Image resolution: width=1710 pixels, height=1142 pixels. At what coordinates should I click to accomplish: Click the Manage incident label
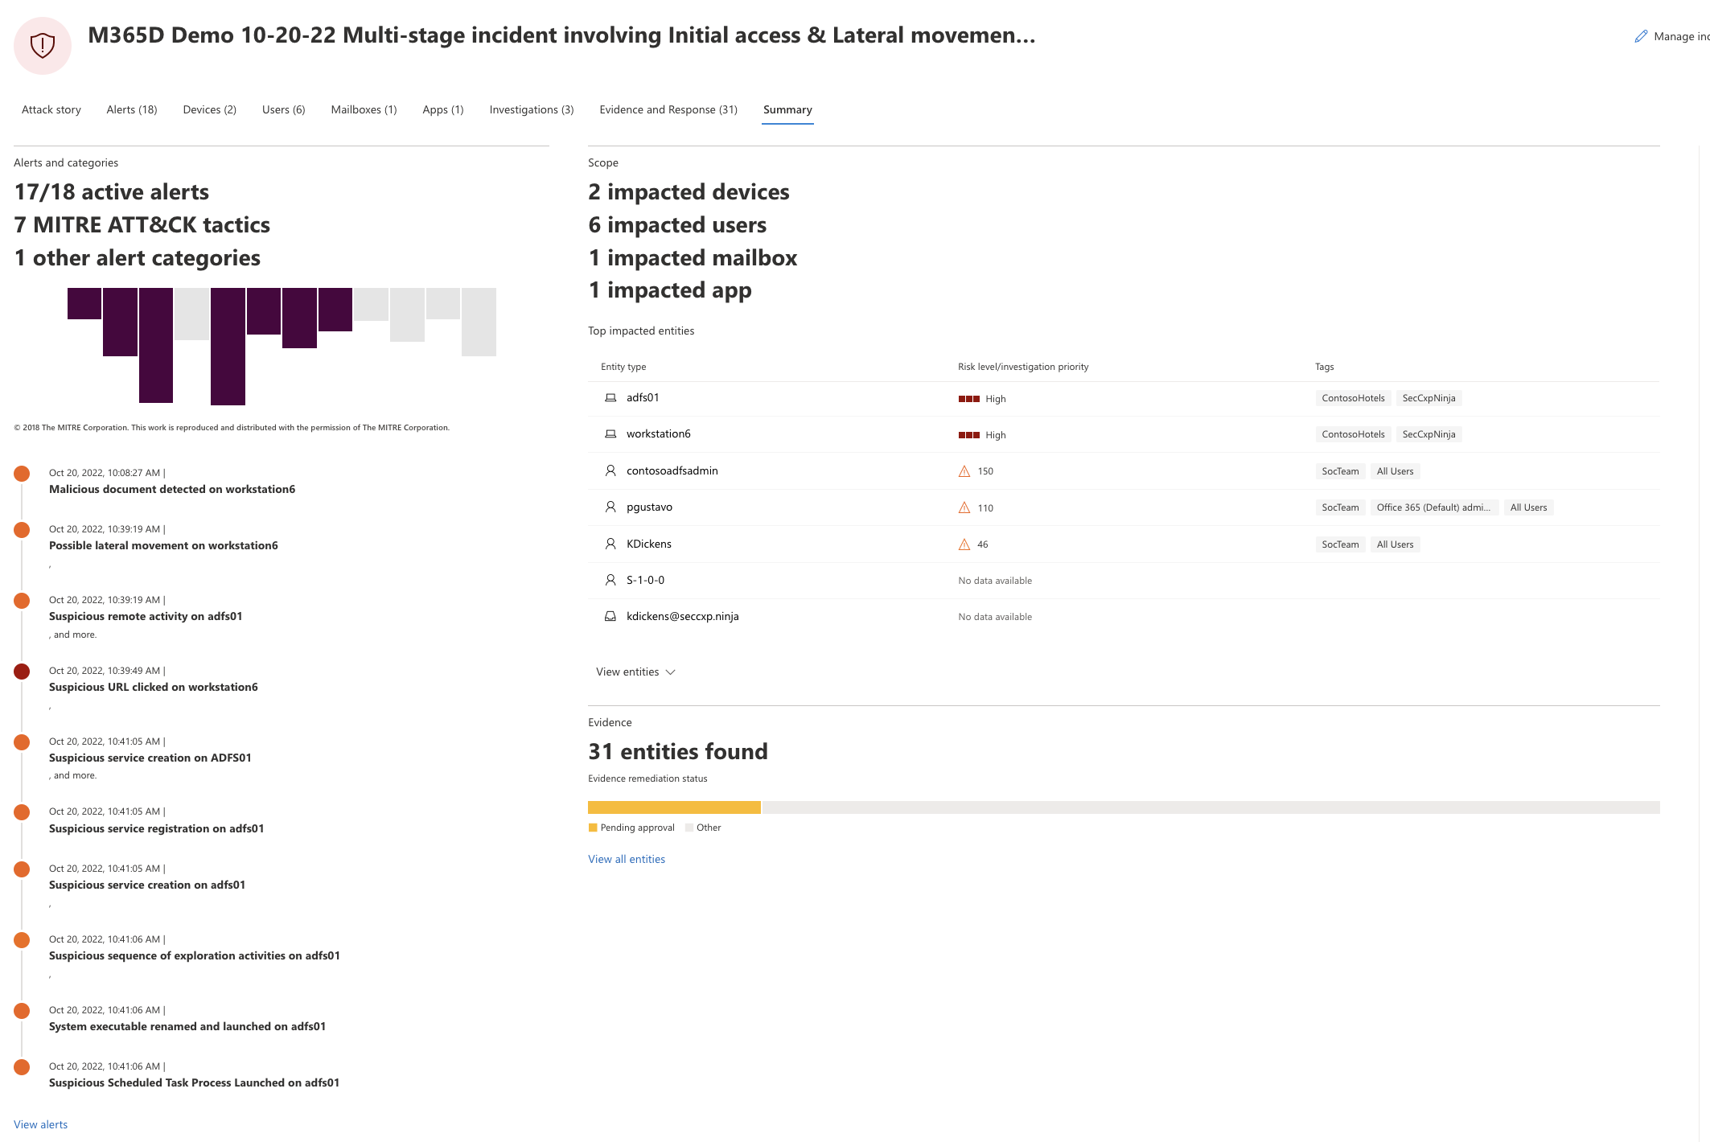(x=1682, y=36)
